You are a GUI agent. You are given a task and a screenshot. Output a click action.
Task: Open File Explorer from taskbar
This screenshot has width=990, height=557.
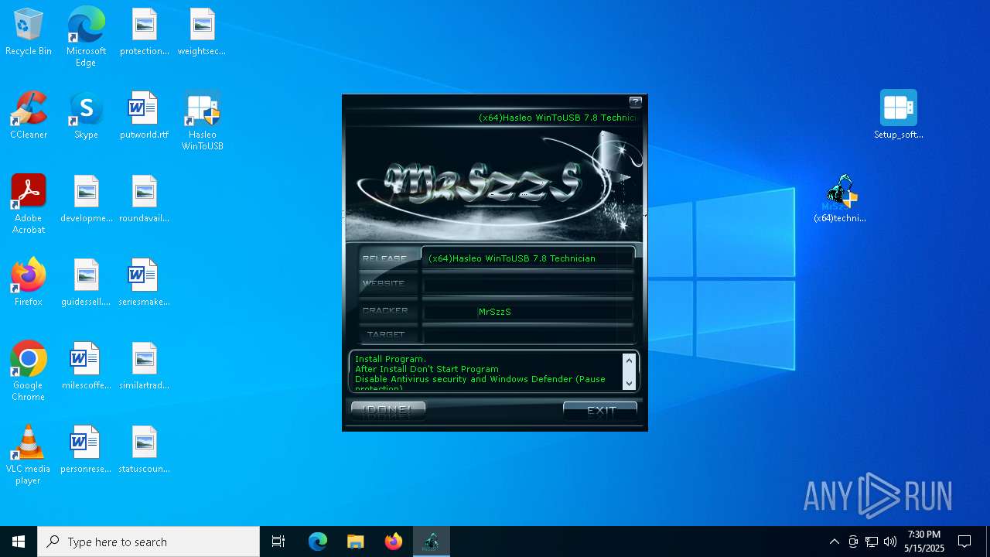[356, 542]
